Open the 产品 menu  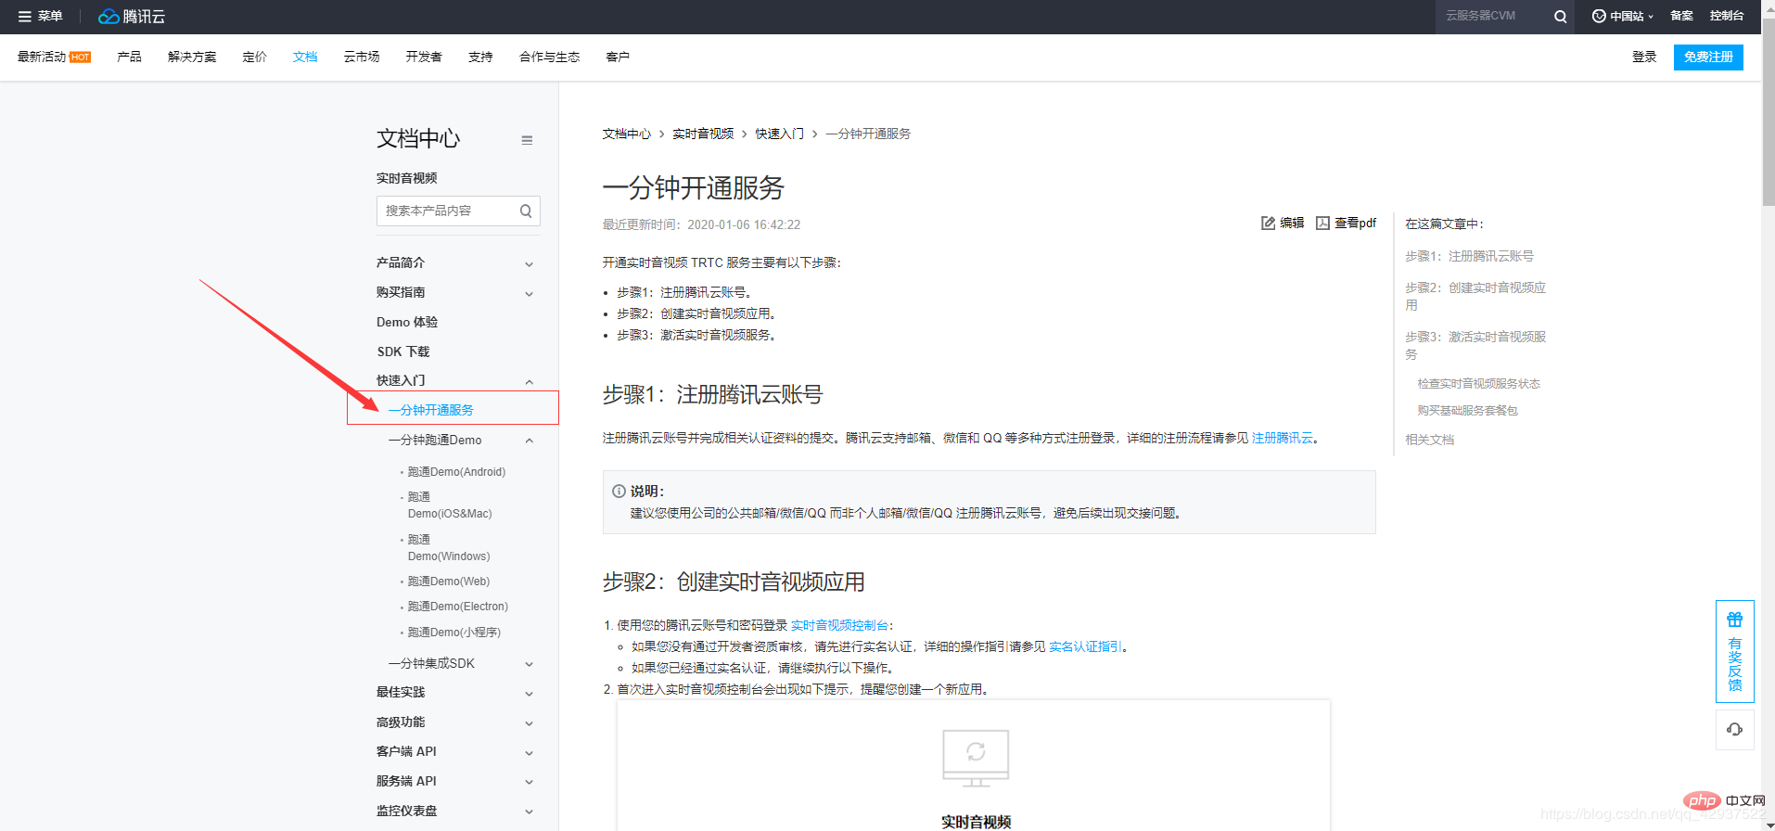[x=129, y=57]
